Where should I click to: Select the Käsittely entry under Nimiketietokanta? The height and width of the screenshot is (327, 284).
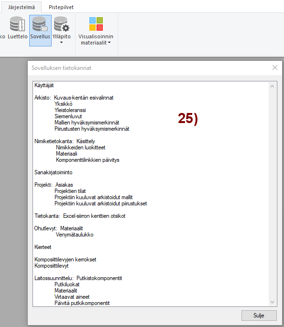[86, 141]
